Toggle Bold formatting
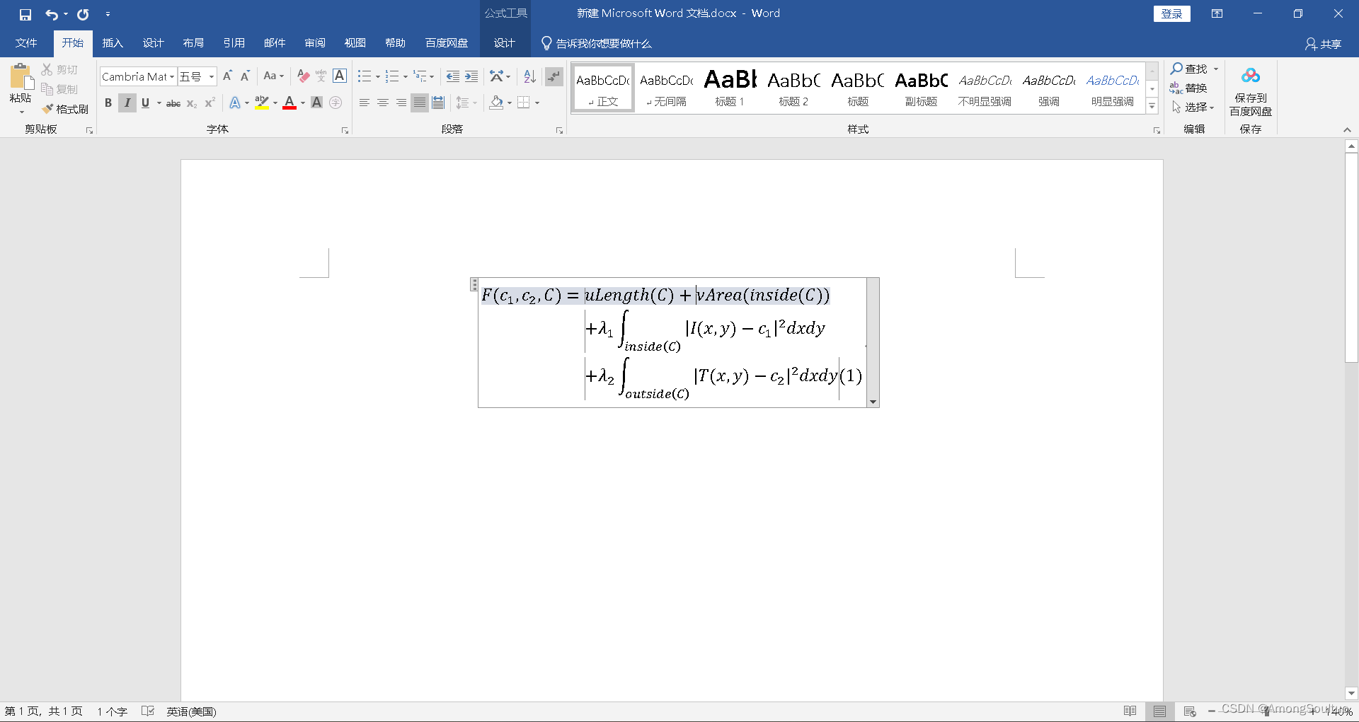 (x=108, y=103)
